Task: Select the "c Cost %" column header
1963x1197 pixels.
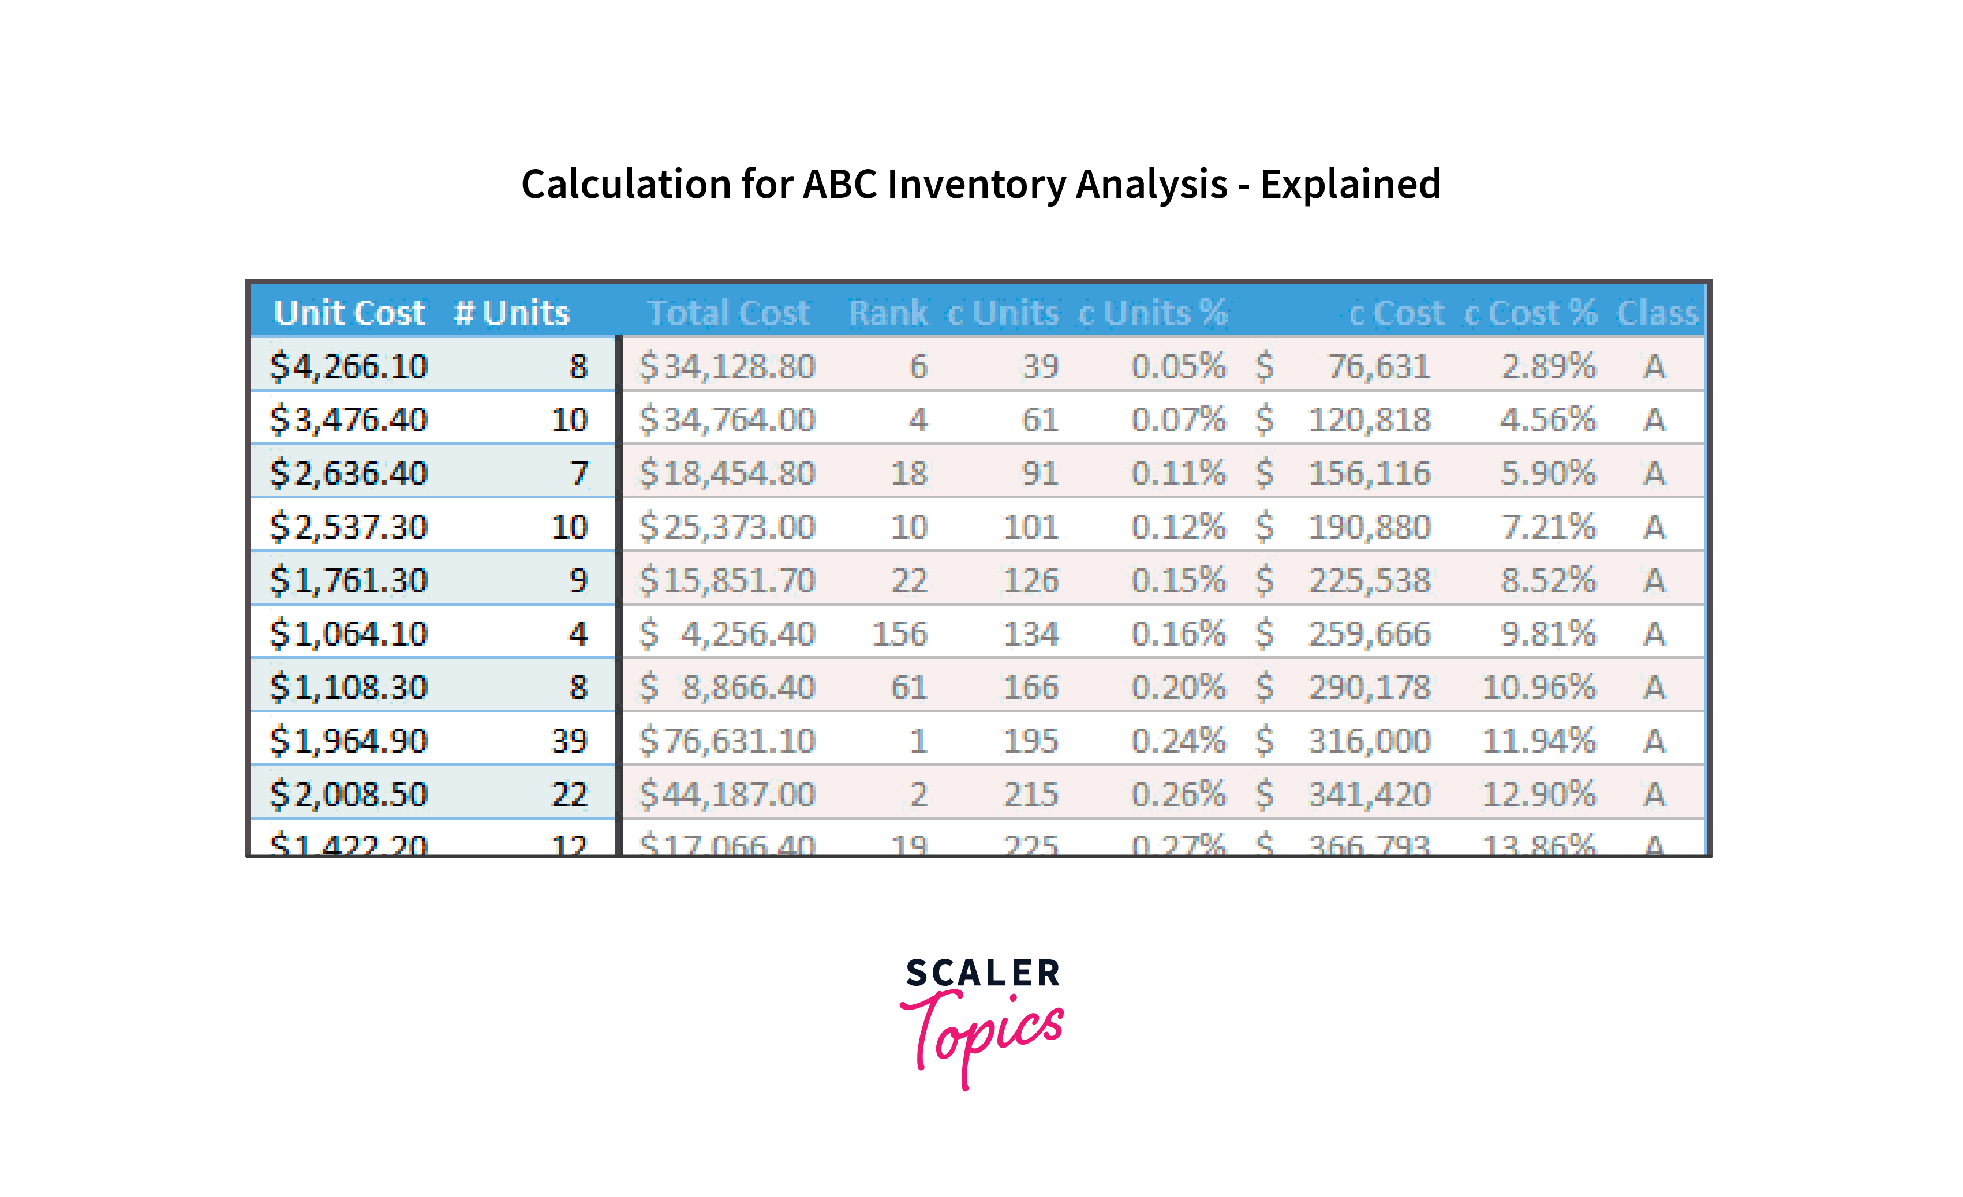Action: pos(1531,312)
